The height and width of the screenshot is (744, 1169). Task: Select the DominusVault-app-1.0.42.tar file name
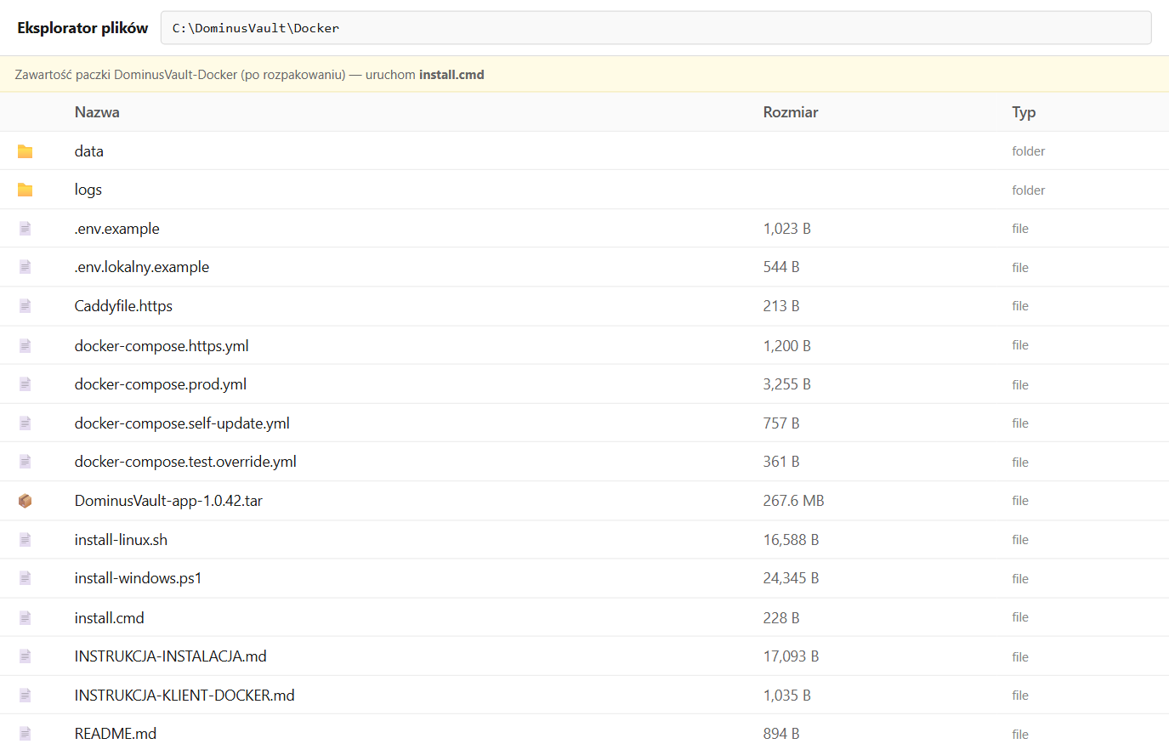(x=168, y=501)
